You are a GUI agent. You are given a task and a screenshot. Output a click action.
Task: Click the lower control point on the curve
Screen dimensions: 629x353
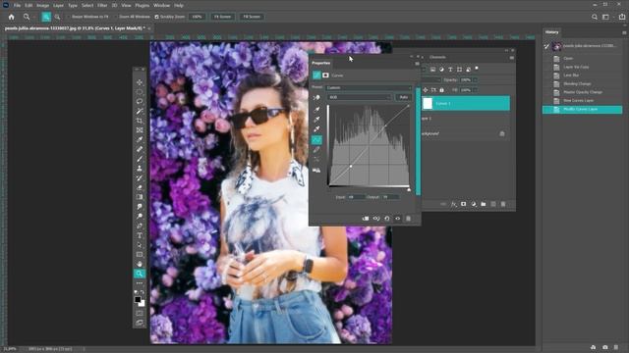click(351, 166)
